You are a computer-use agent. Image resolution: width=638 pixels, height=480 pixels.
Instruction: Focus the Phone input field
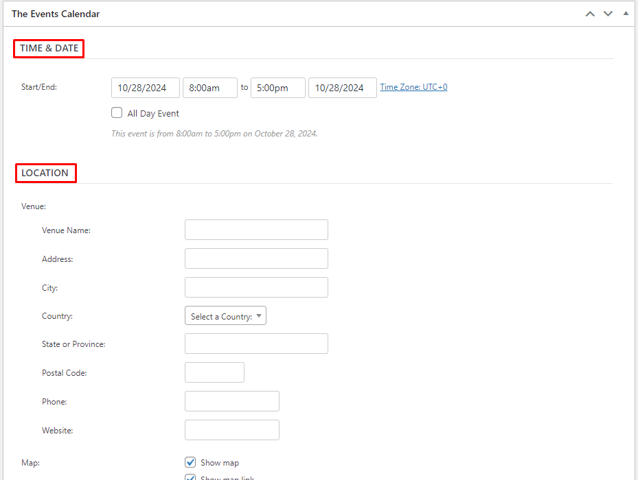coord(232,401)
